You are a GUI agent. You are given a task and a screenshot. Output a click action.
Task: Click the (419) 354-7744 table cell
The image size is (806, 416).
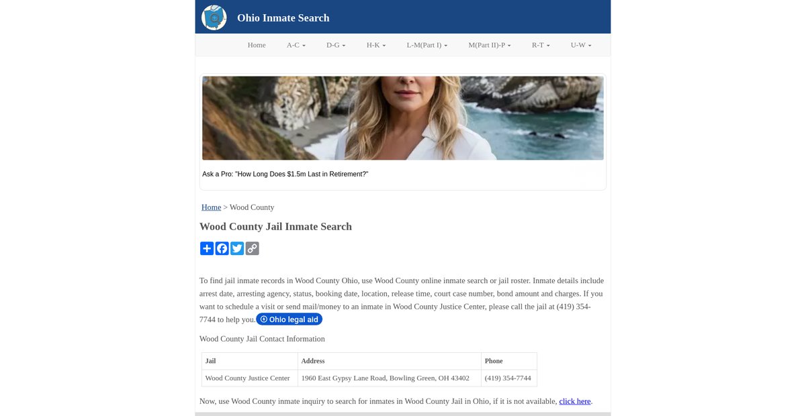(x=509, y=378)
